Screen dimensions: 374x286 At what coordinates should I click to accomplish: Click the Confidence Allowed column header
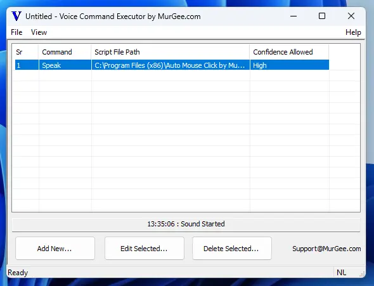(289, 52)
